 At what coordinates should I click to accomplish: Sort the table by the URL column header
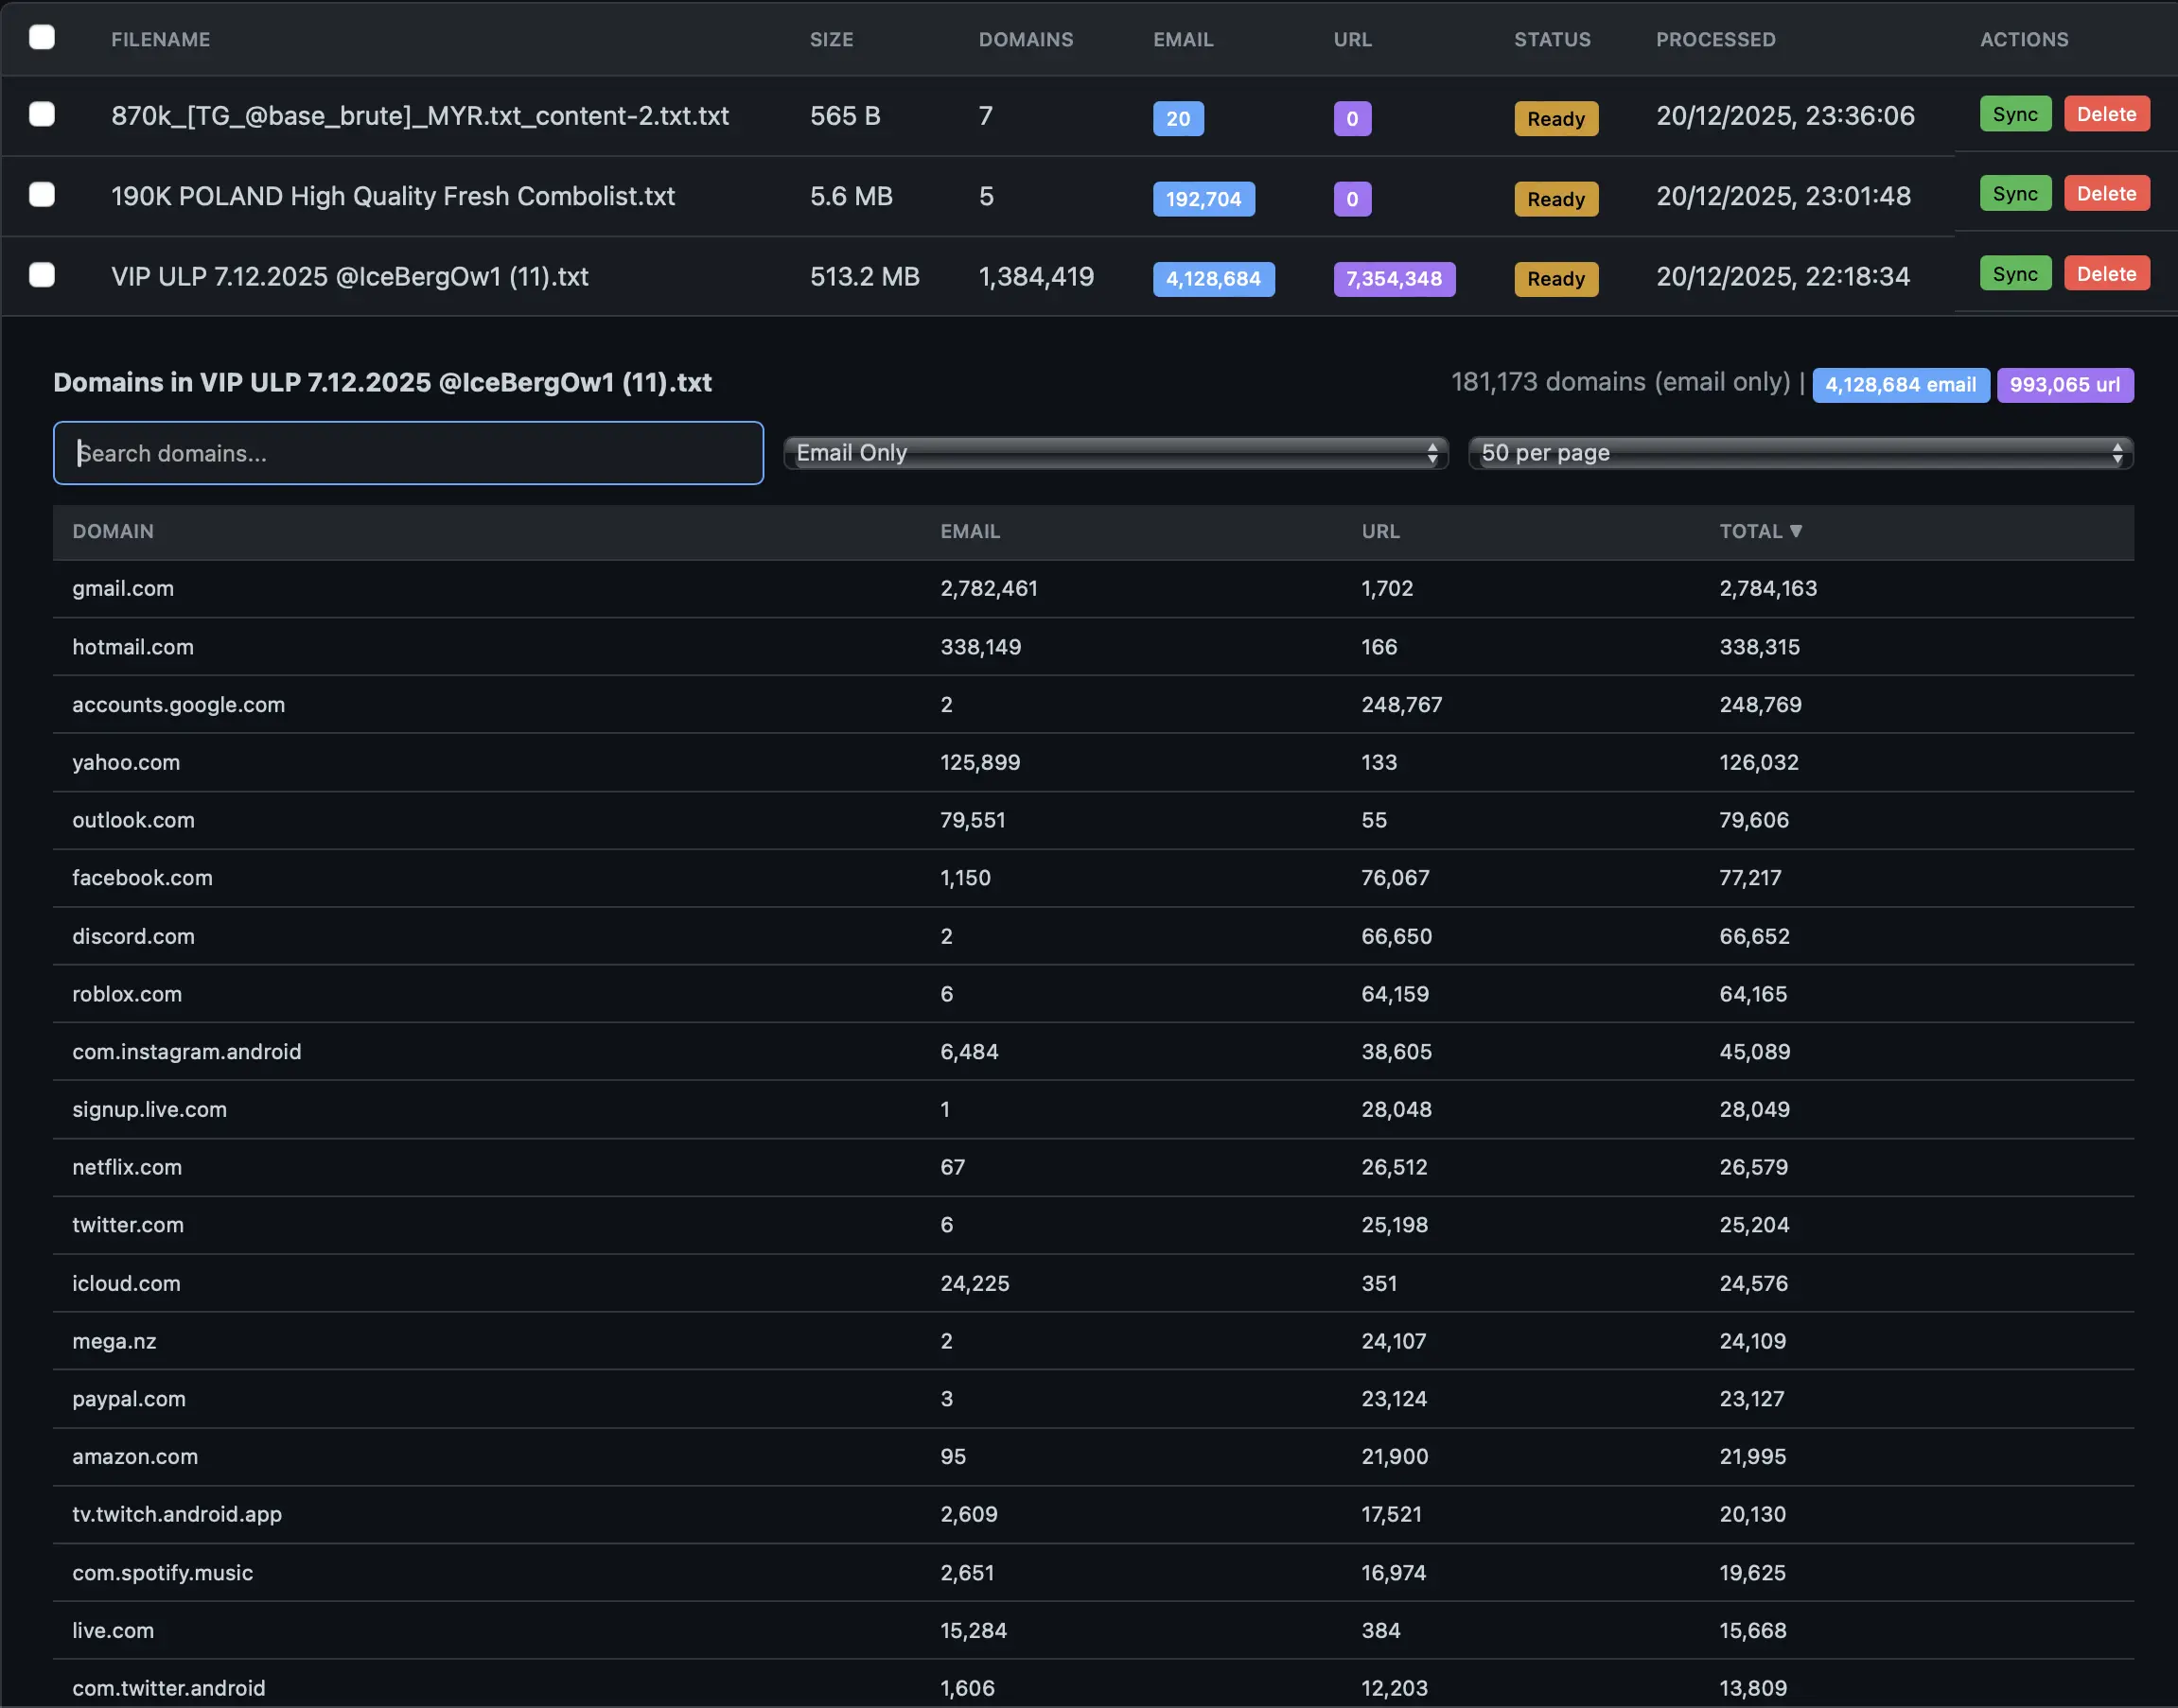click(x=1380, y=531)
